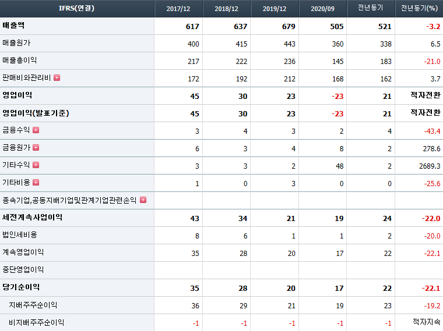The height and width of the screenshot is (331, 443).
Task: Click 적자지속 in the 비지배주주순이익 row
Action: pos(426,322)
